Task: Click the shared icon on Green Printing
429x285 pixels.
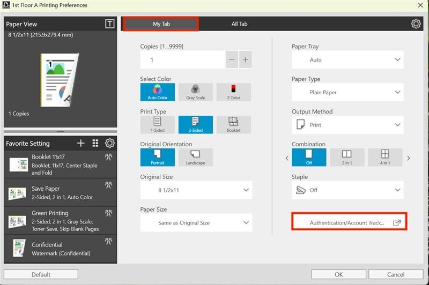Action: tap(108, 213)
